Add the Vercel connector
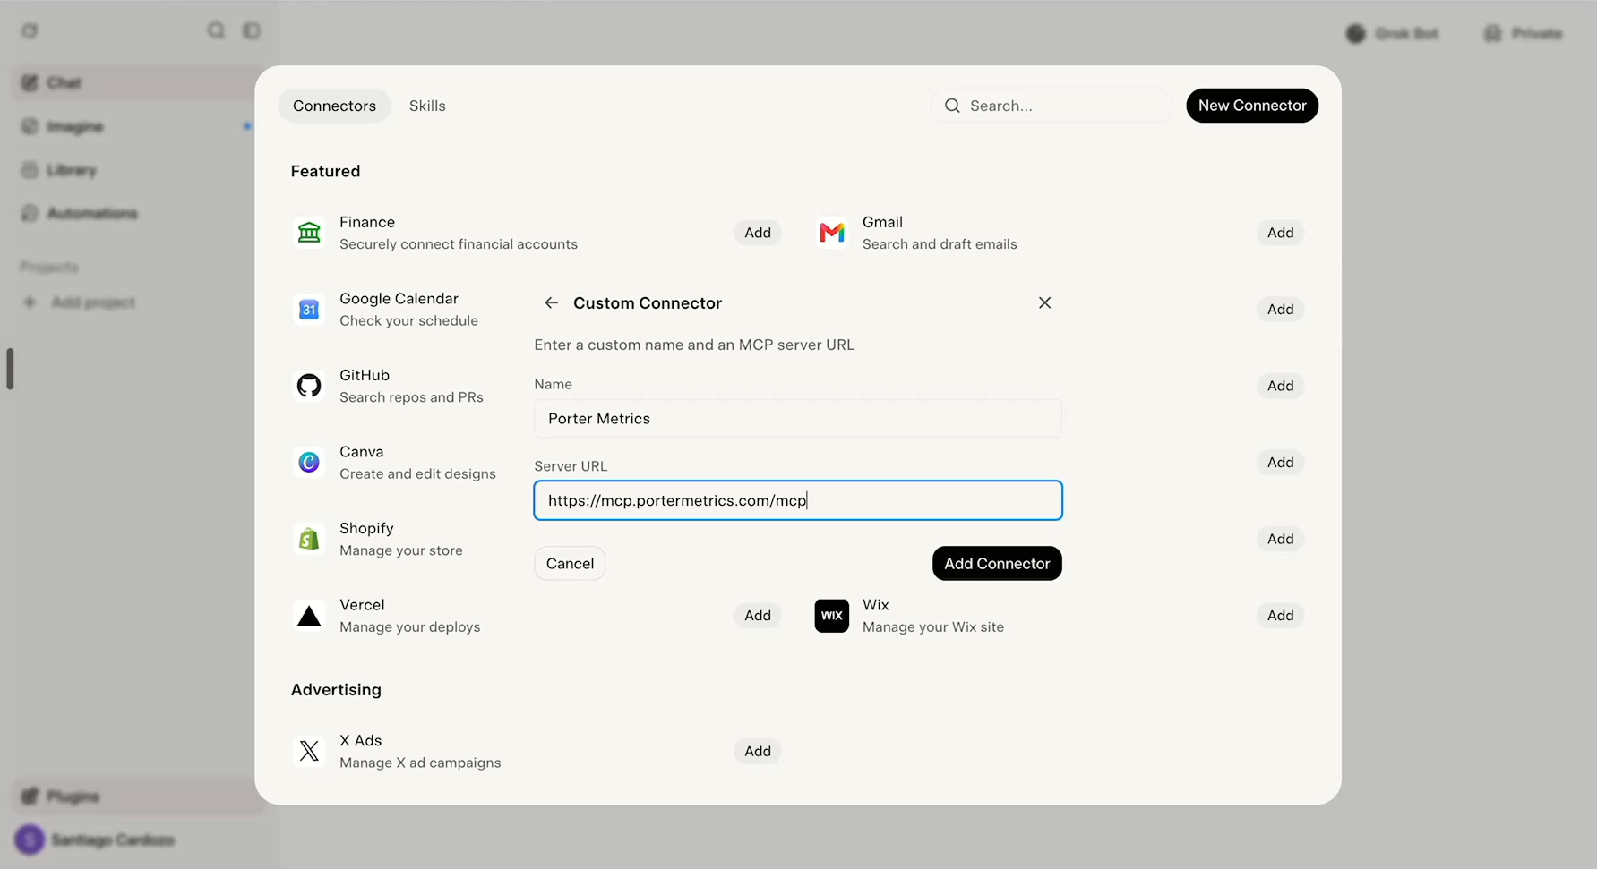This screenshot has height=869, width=1597. [758, 616]
